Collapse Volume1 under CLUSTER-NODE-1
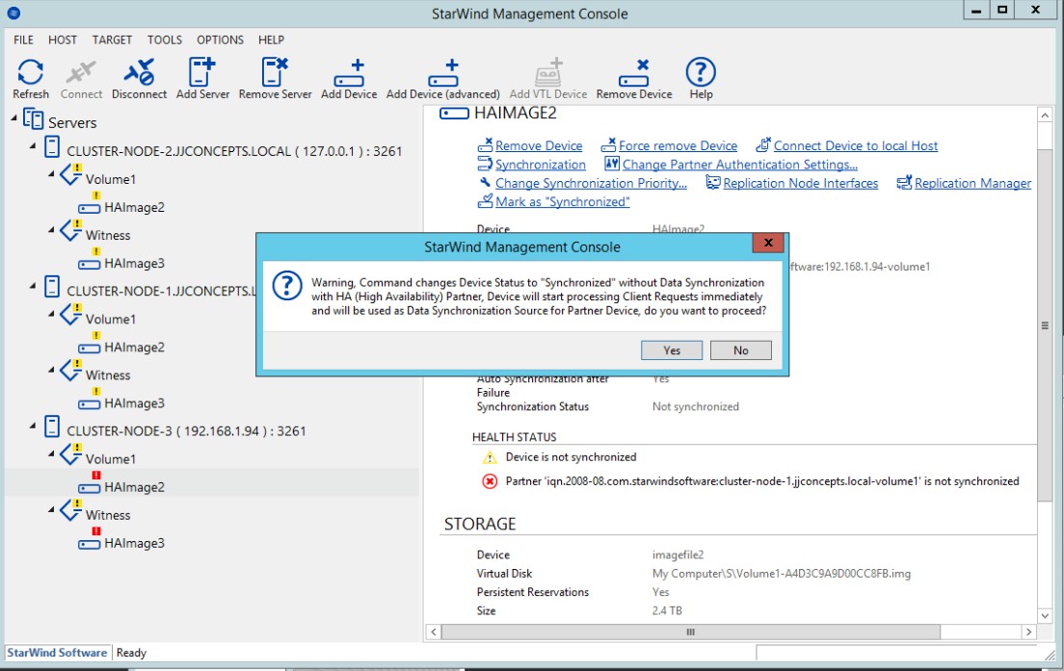The width and height of the screenshot is (1064, 671). (52, 314)
